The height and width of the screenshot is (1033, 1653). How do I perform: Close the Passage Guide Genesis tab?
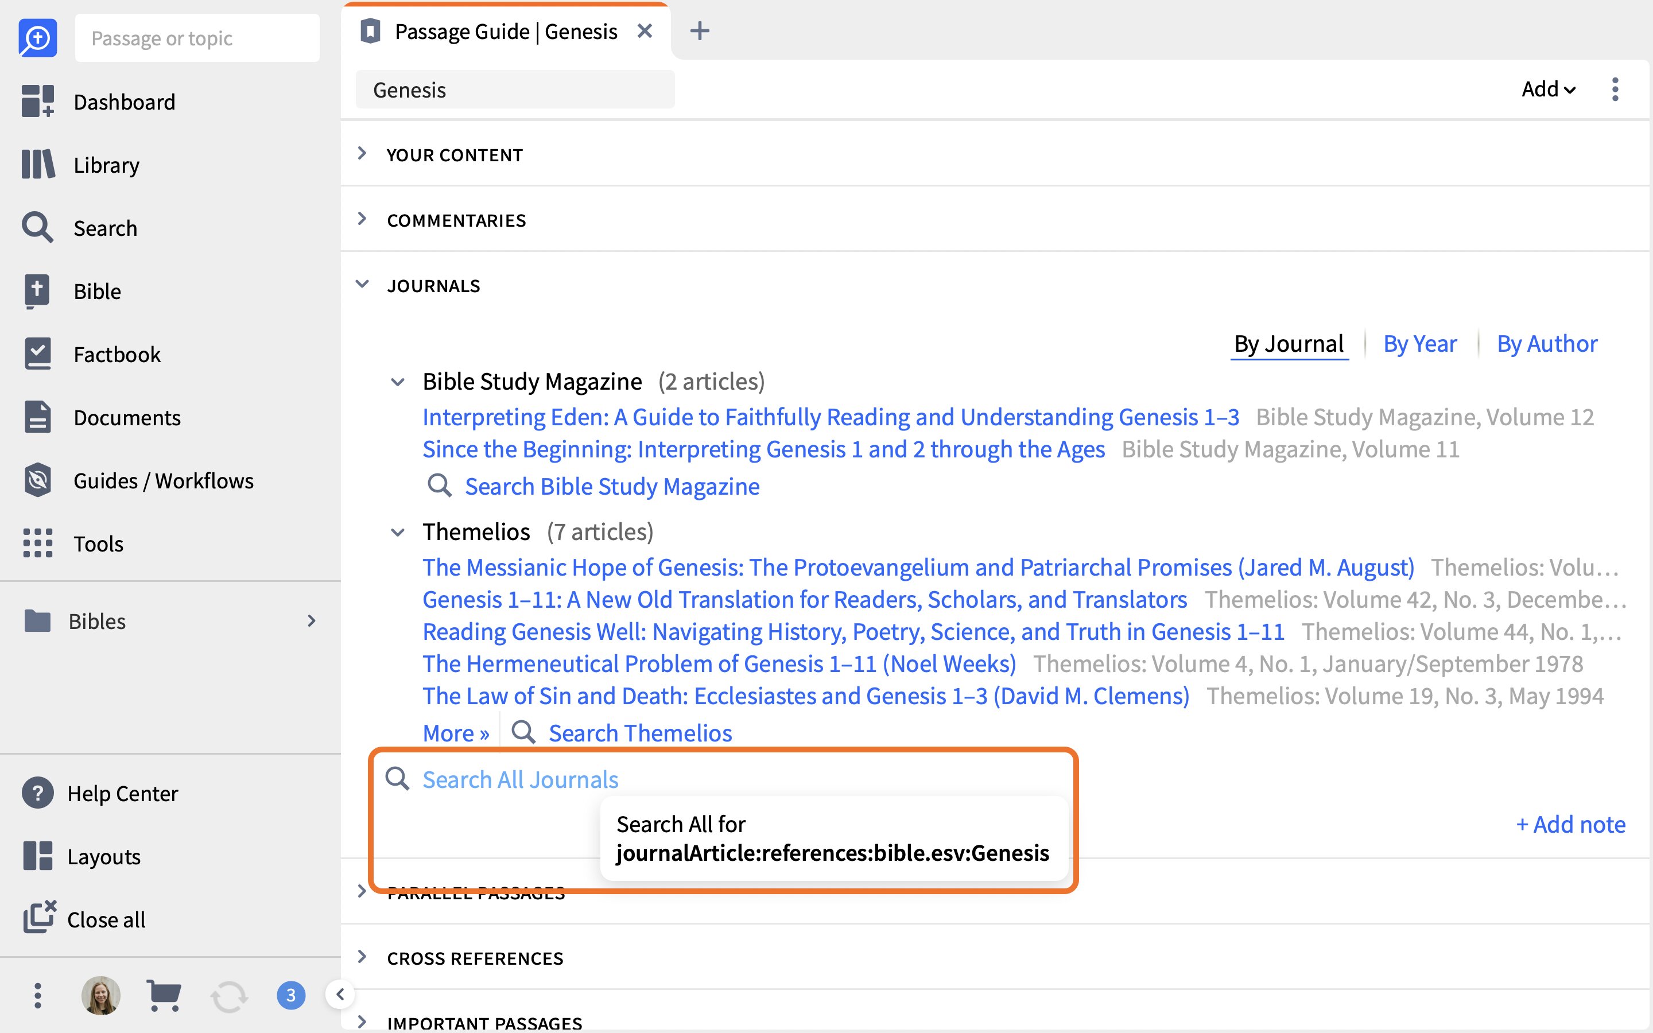[644, 31]
